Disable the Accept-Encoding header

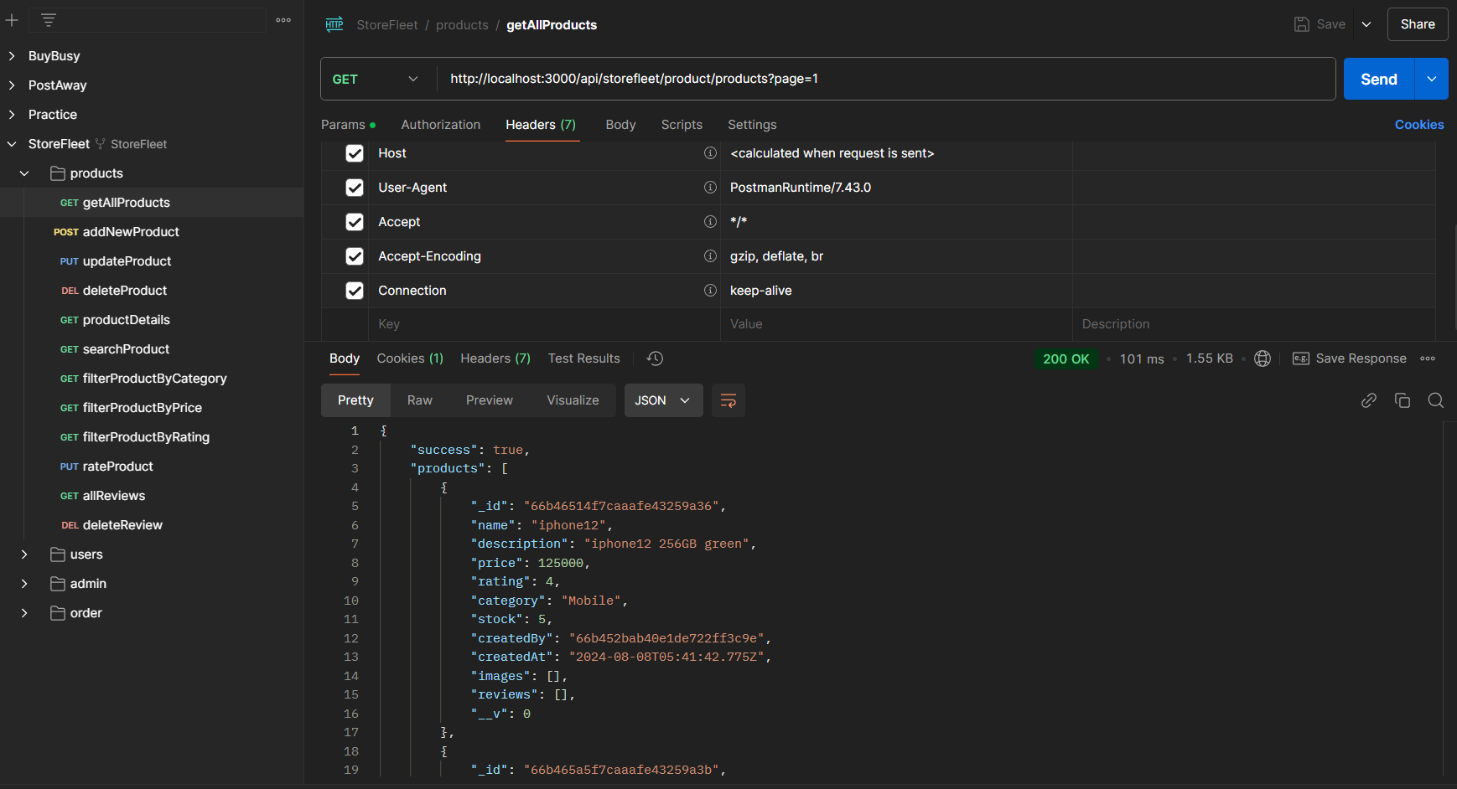355,256
